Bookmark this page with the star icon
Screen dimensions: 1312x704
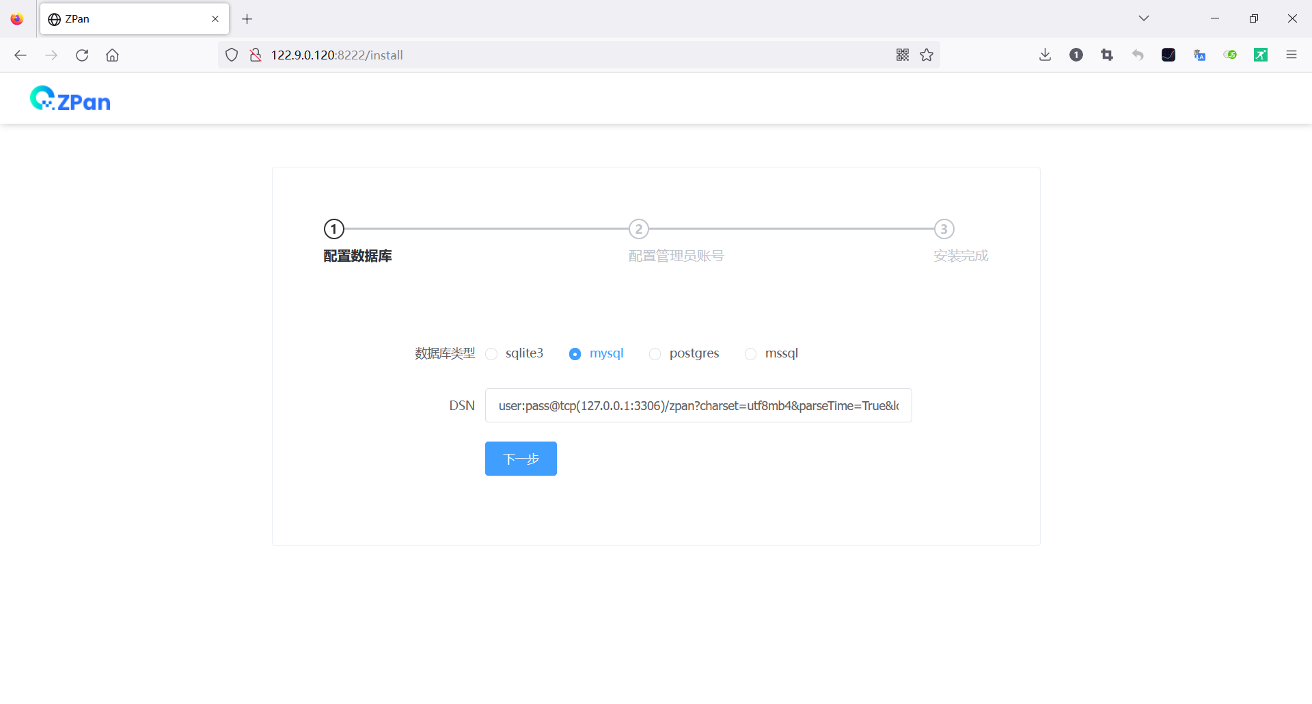coord(927,55)
